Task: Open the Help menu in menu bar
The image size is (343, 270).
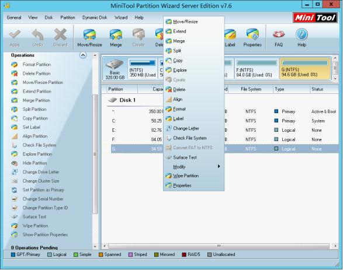Action: click(x=139, y=17)
